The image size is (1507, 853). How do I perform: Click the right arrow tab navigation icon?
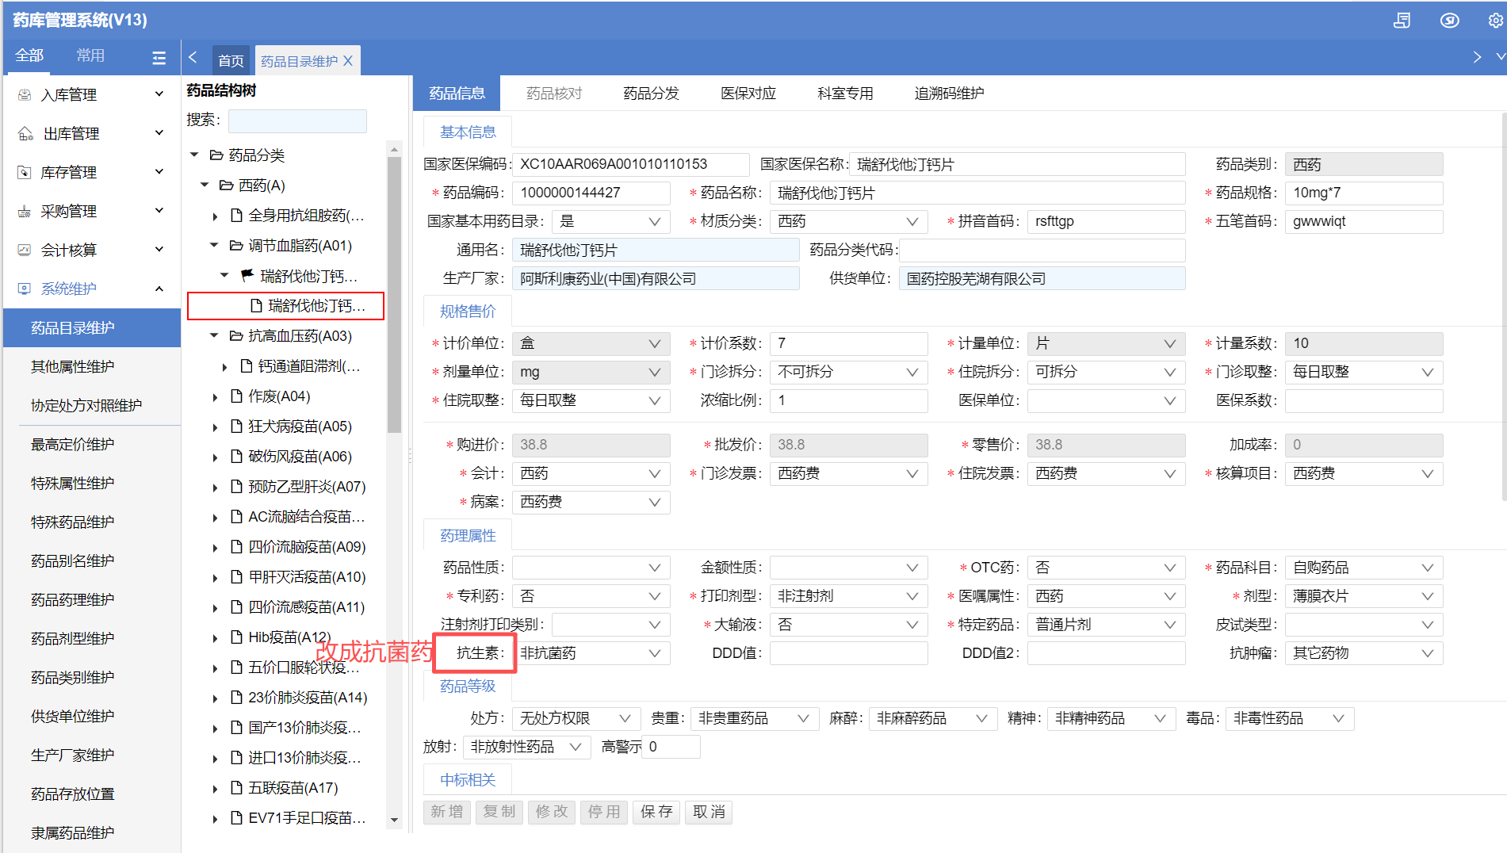pyautogui.click(x=1477, y=57)
